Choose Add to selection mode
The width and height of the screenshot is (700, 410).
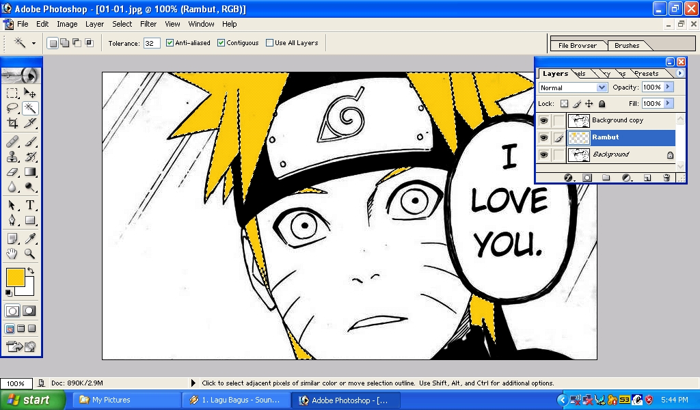point(65,43)
